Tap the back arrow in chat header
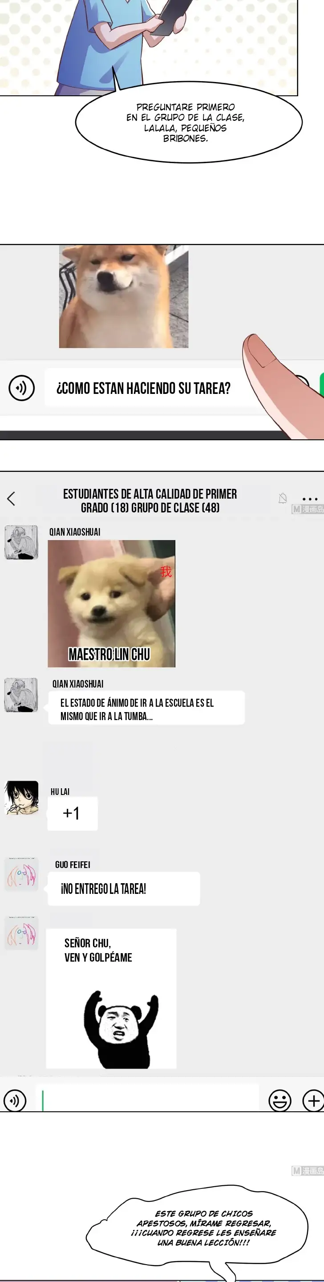 [11, 499]
